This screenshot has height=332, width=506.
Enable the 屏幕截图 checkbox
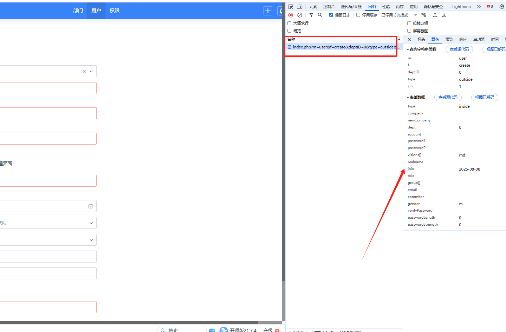pos(409,31)
